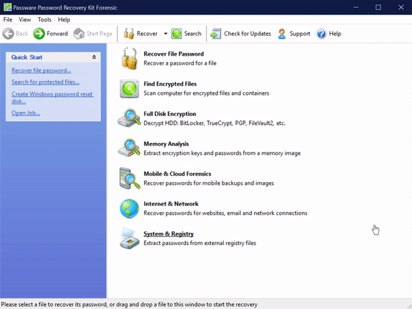Screen dimensions: 412x309
Task: Open the File menu
Action: (8, 20)
